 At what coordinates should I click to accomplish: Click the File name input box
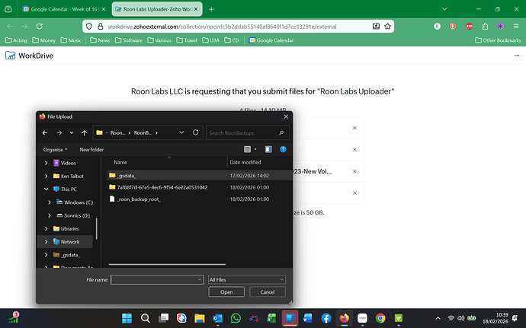click(x=156, y=279)
